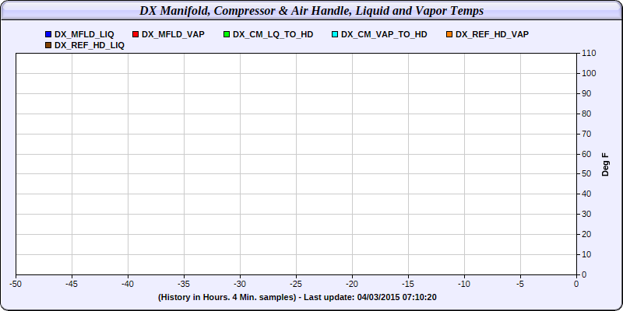Image resolution: width=623 pixels, height=311 pixels.
Task: Click the -35 x-axis tick label
Action: pyautogui.click(x=184, y=284)
